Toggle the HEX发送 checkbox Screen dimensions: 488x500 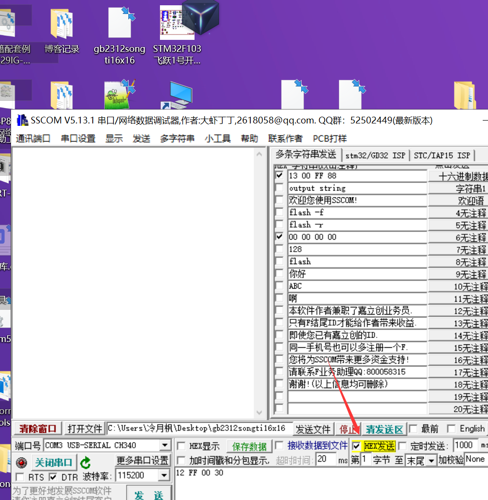pos(356,446)
